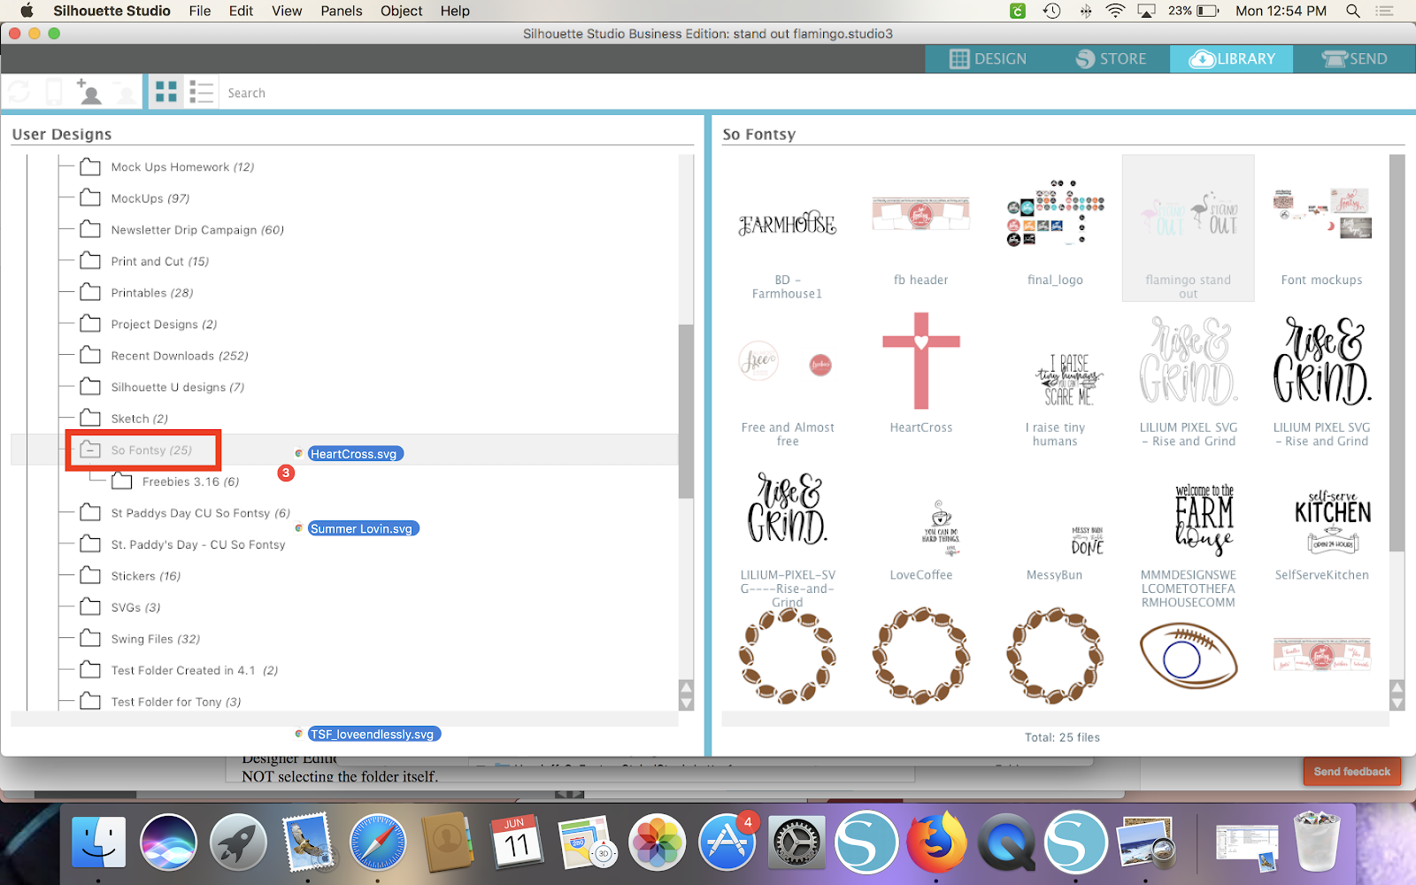The image size is (1416, 885).
Task: Open the DESIGN tab
Action: click(988, 58)
